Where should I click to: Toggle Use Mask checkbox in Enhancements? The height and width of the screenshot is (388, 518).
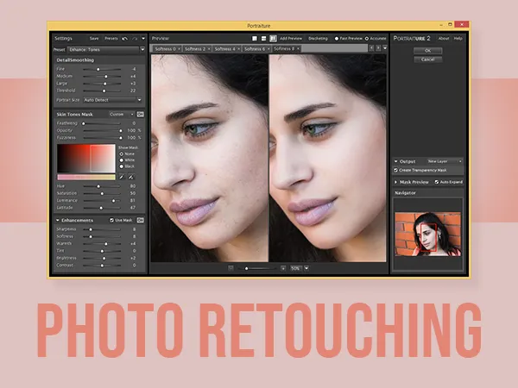111,220
